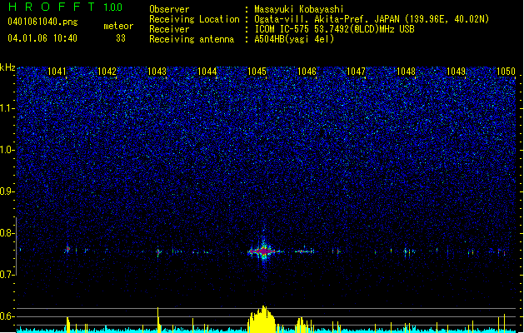Image resolution: width=524 pixels, height=333 pixels.
Task: Click the Receiving antenna label
Action: 192,39
